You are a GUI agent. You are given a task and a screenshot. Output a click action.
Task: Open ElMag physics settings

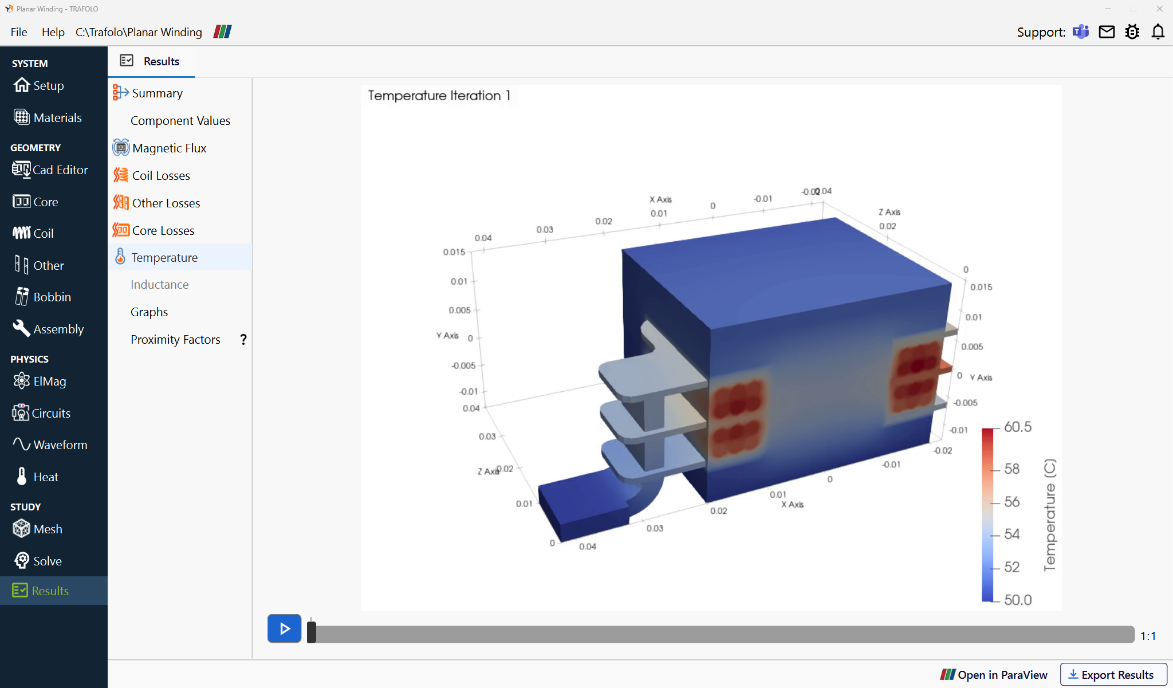tap(40, 381)
